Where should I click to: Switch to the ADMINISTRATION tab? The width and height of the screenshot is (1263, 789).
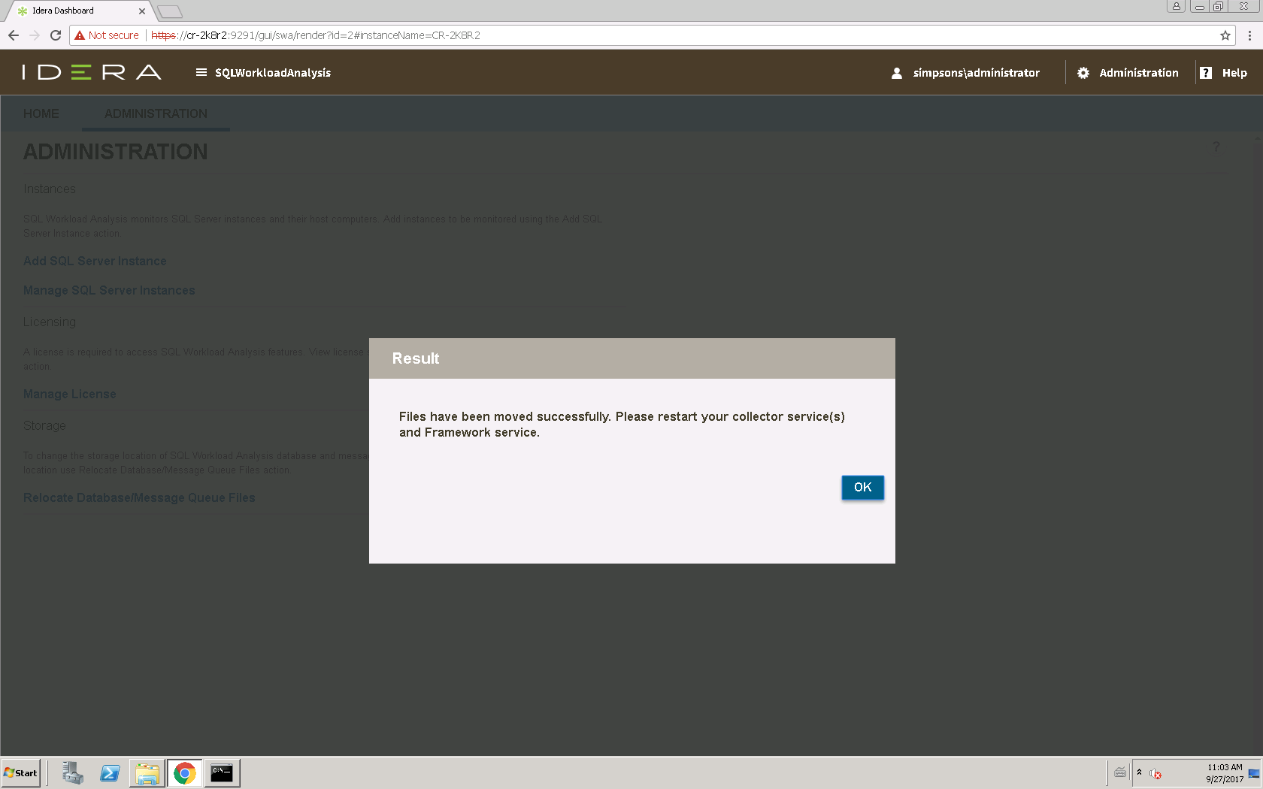tap(156, 113)
